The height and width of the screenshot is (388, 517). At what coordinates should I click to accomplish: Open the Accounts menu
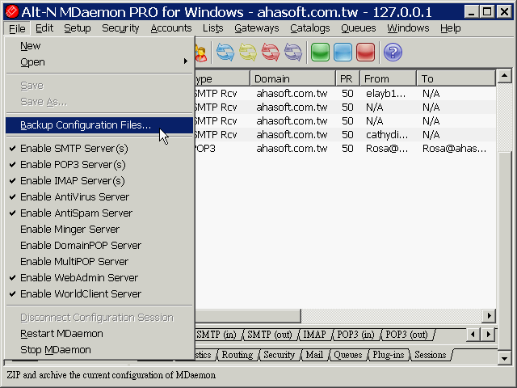pyautogui.click(x=170, y=28)
